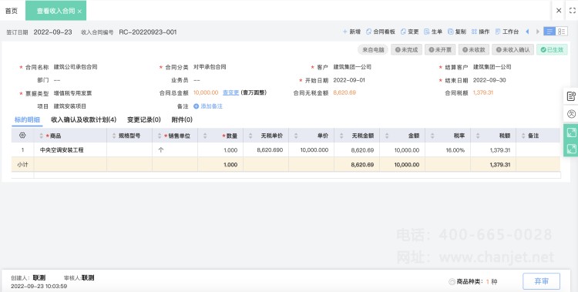
Task: Click the 合同税额 value 1,379.31
Action: [483, 92]
